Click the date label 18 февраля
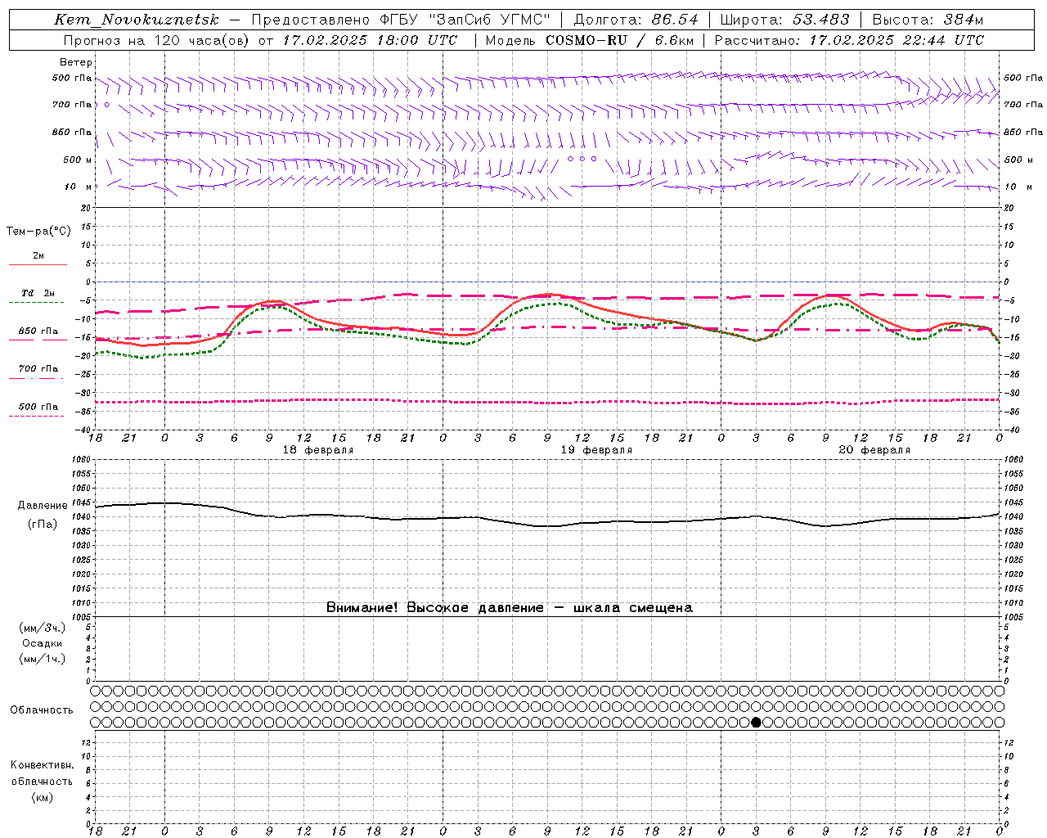The width and height of the screenshot is (1047, 838). click(318, 450)
